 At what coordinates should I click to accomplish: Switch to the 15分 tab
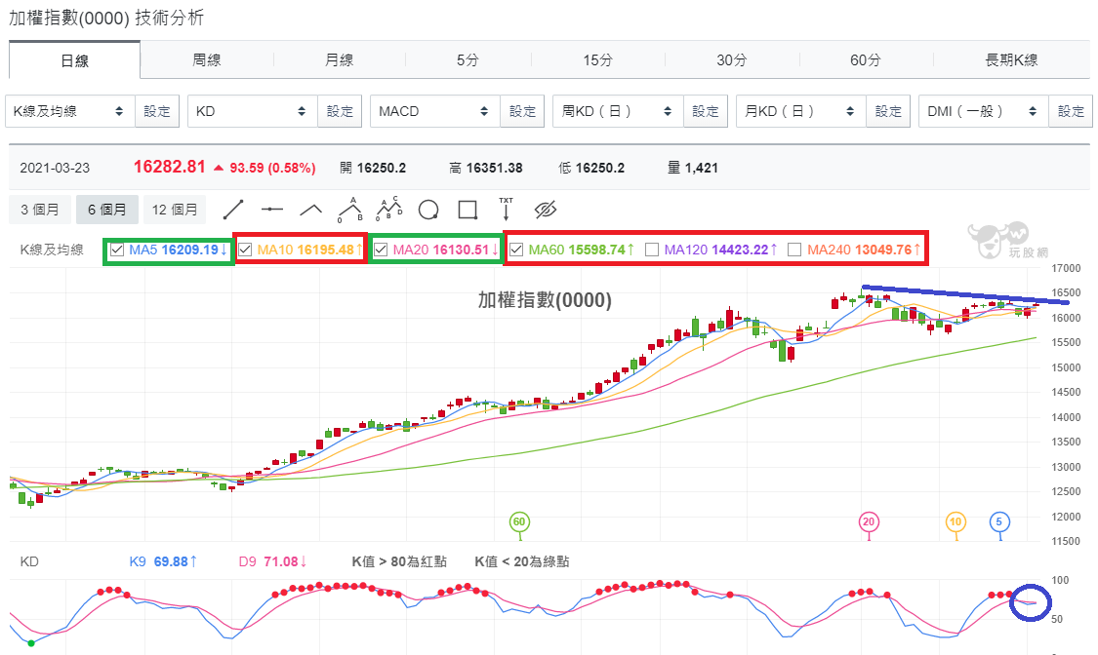click(x=597, y=60)
